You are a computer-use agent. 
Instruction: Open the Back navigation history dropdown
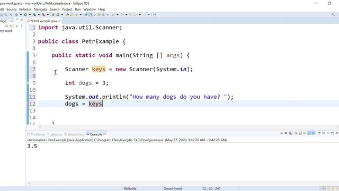click(x=140, y=15)
